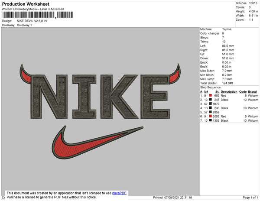Click the 'Max Jump:' label
This screenshot has height=201, width=260.
pos(208,79)
